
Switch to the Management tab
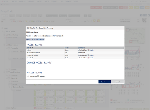tap(52, 16)
